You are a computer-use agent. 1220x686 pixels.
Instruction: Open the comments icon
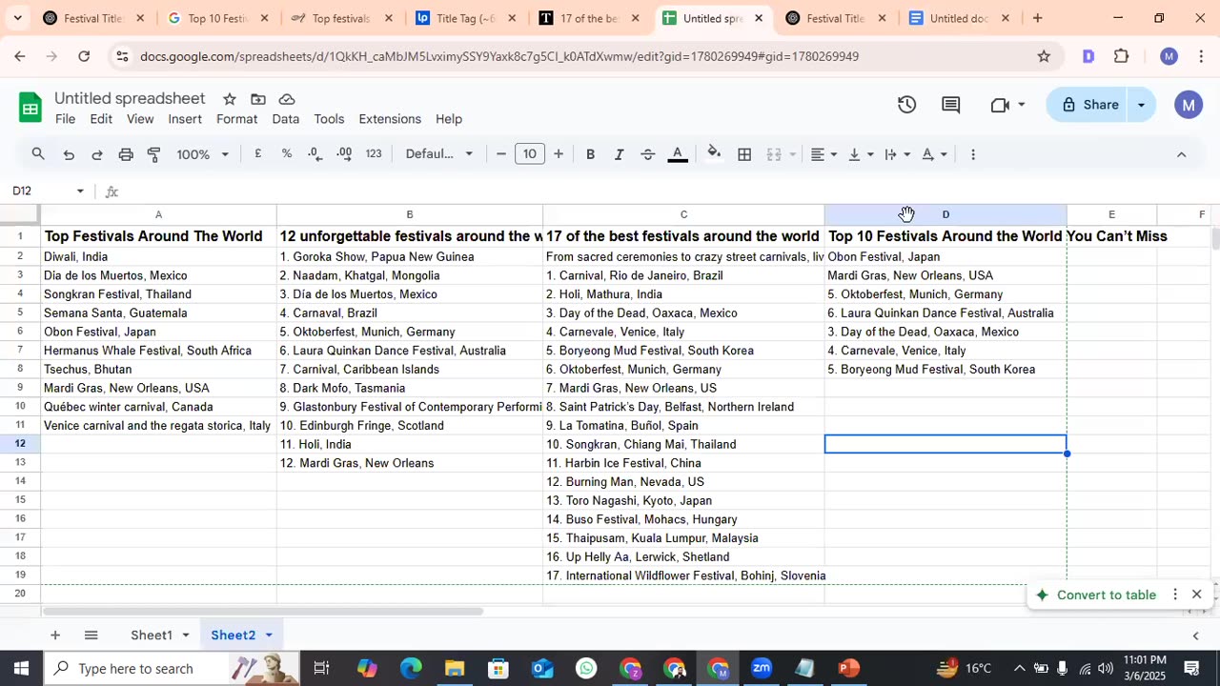(x=951, y=105)
